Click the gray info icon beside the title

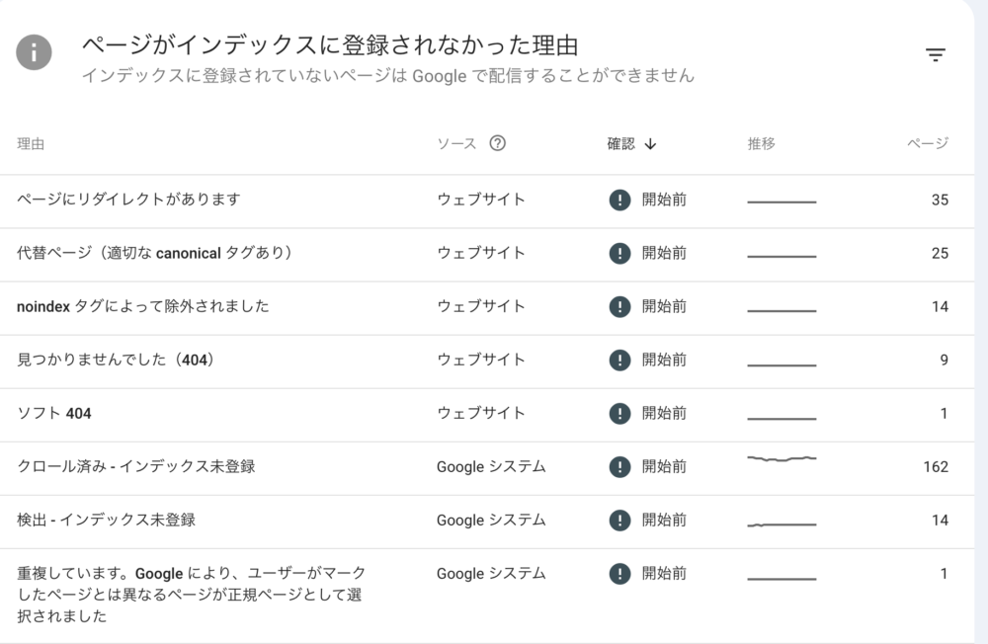(34, 52)
